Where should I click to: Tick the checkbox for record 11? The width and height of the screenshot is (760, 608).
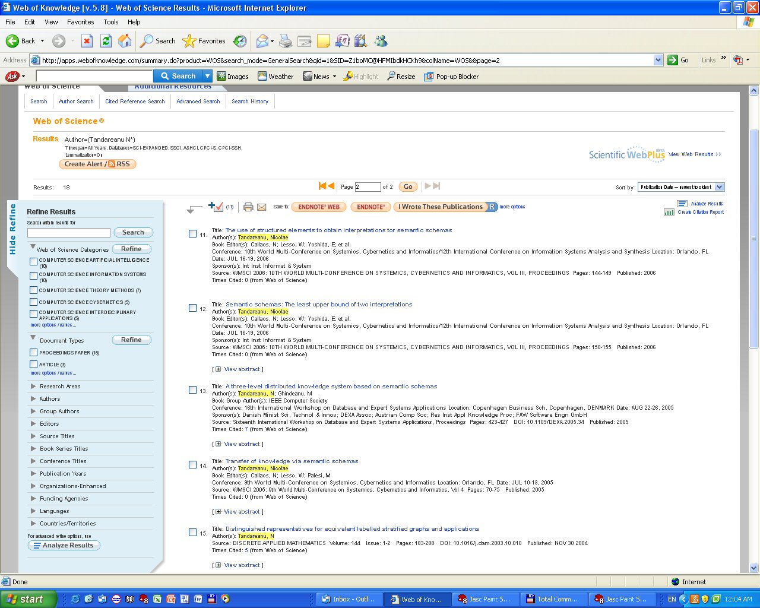click(192, 233)
